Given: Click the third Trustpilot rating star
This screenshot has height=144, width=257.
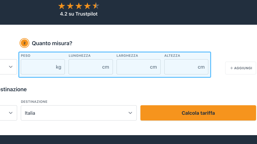Looking at the screenshot, I should 79,6.
